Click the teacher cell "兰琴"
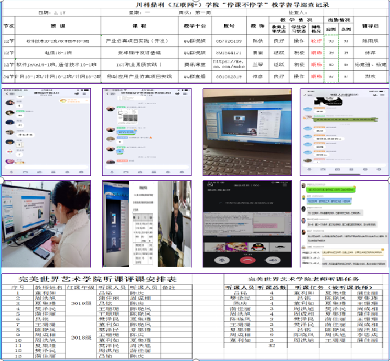390x361 pixels. tap(258, 65)
